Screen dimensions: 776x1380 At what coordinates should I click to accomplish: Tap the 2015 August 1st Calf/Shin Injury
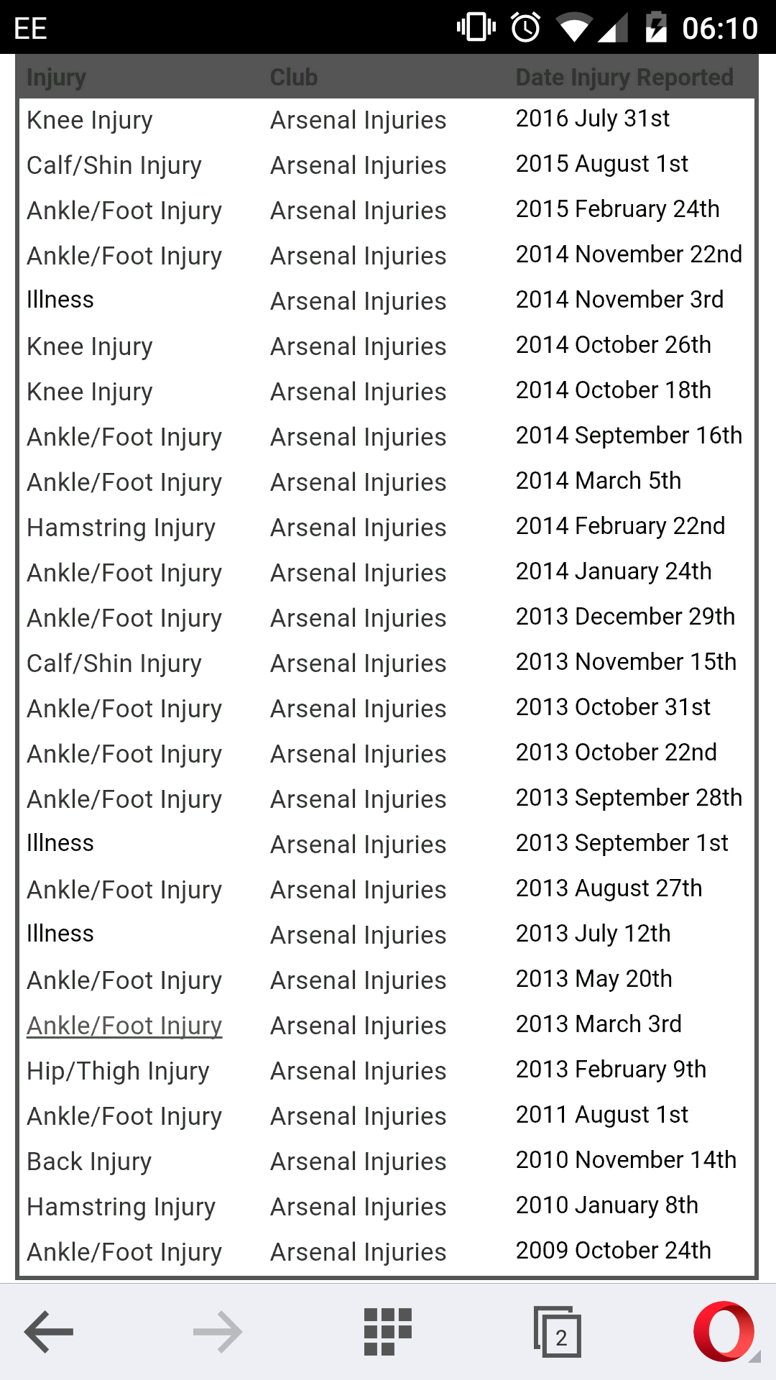(114, 165)
